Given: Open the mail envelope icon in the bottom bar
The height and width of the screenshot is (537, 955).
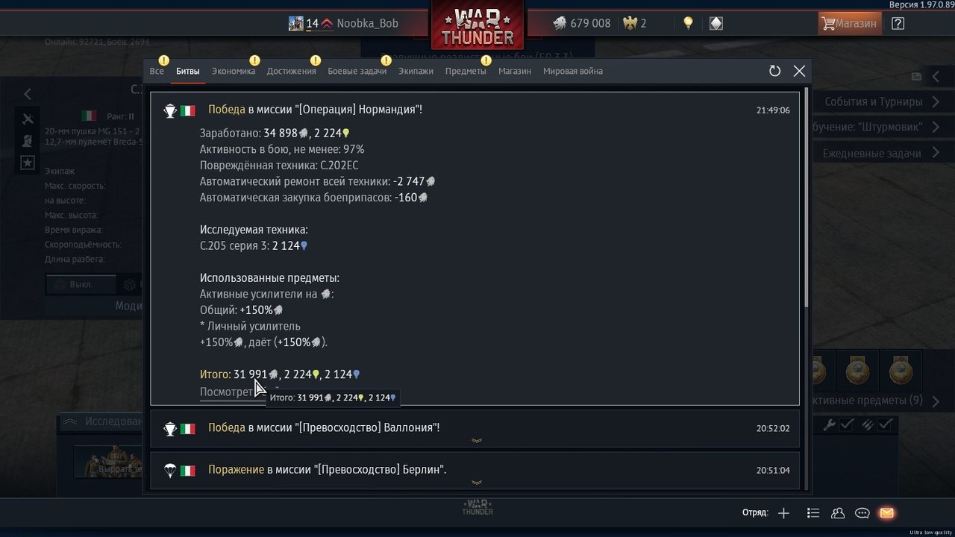Looking at the screenshot, I should click(886, 513).
